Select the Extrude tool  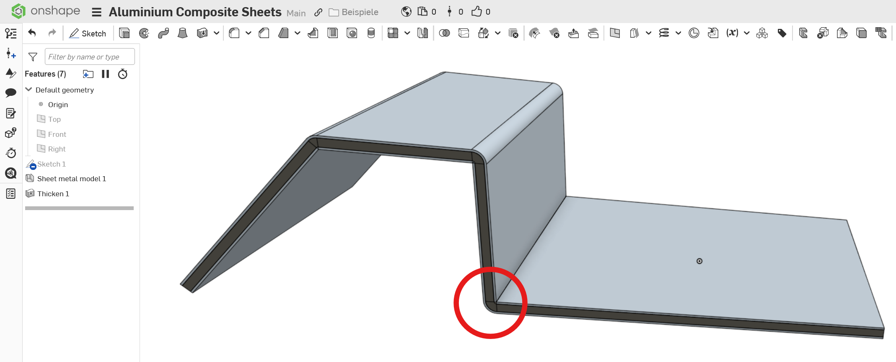[x=124, y=33]
